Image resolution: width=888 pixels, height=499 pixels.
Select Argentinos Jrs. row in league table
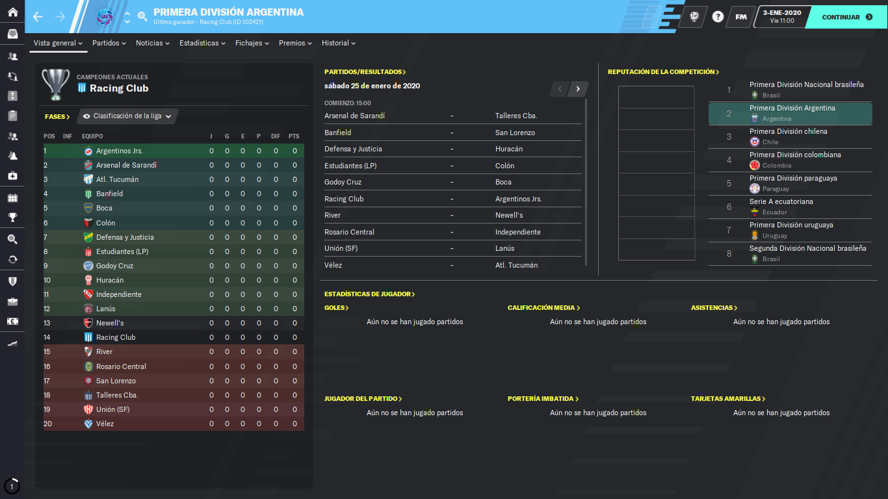pos(173,151)
